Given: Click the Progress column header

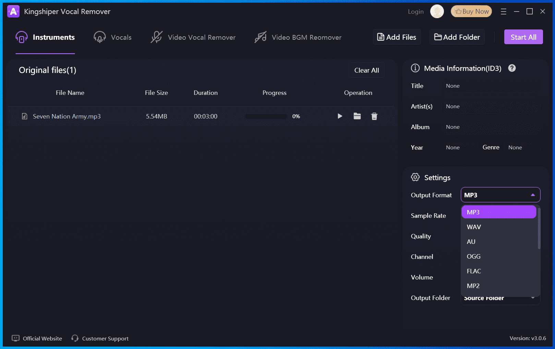Looking at the screenshot, I should (x=275, y=93).
